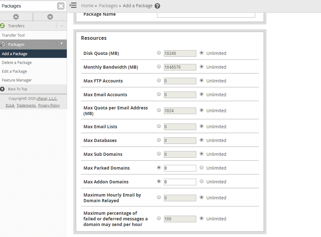Select custom value radio for Max Email Accounts
The image size is (321, 237).
coord(159,94)
